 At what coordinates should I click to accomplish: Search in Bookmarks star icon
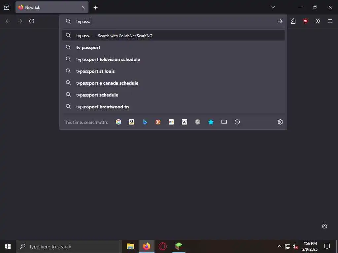pos(211,122)
